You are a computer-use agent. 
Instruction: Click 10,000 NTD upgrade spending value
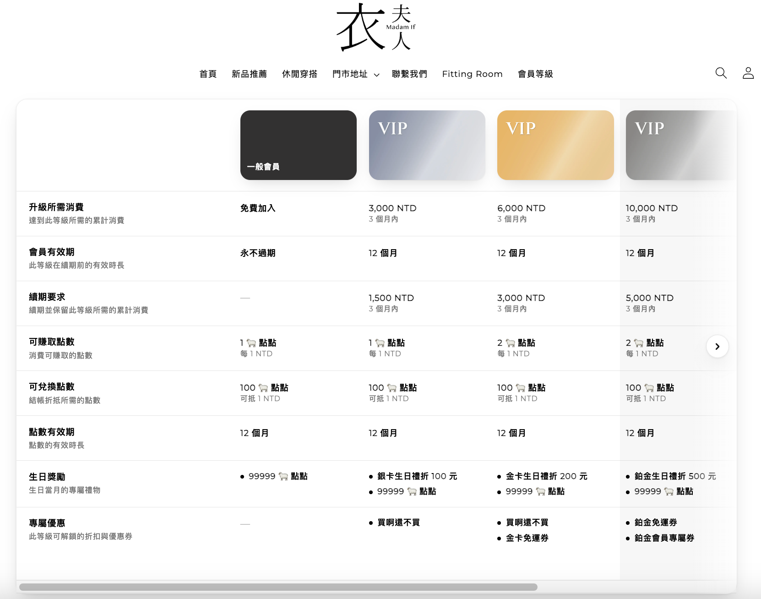pyautogui.click(x=652, y=208)
